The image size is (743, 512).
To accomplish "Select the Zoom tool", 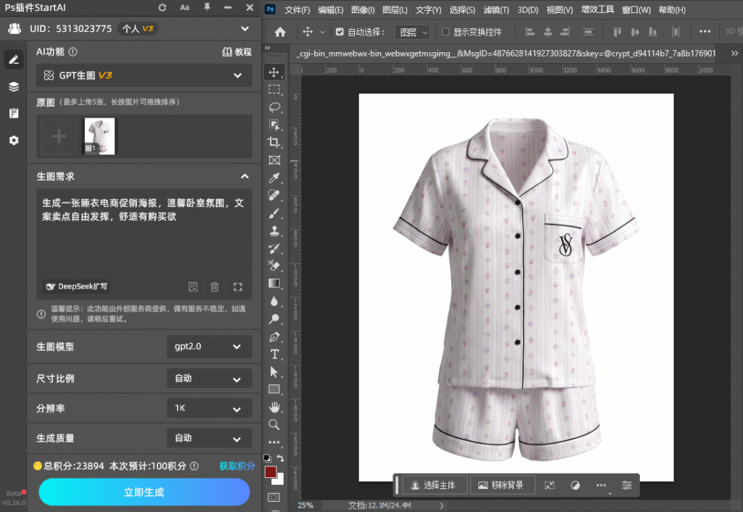I will [x=274, y=424].
